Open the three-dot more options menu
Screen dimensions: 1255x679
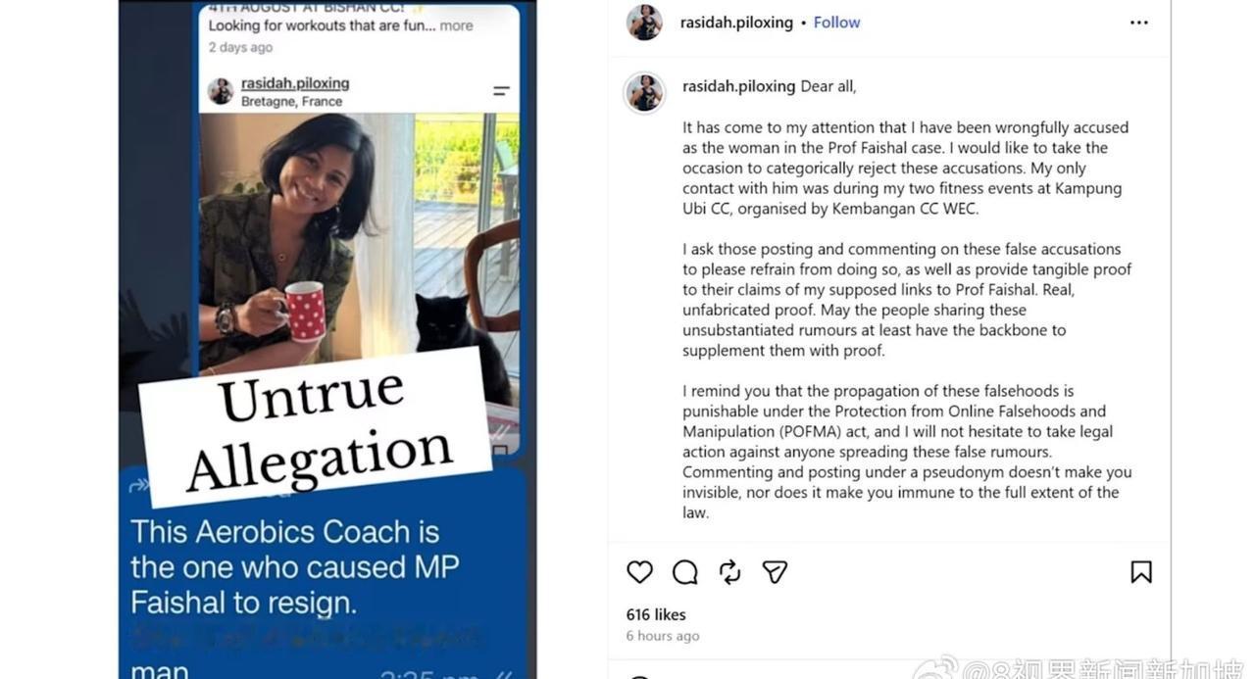point(1138,23)
